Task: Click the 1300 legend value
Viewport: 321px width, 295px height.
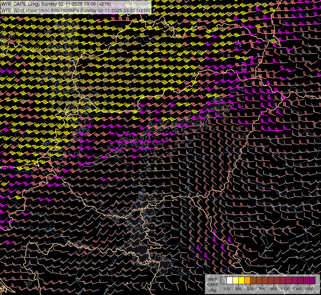Action: click(x=297, y=289)
